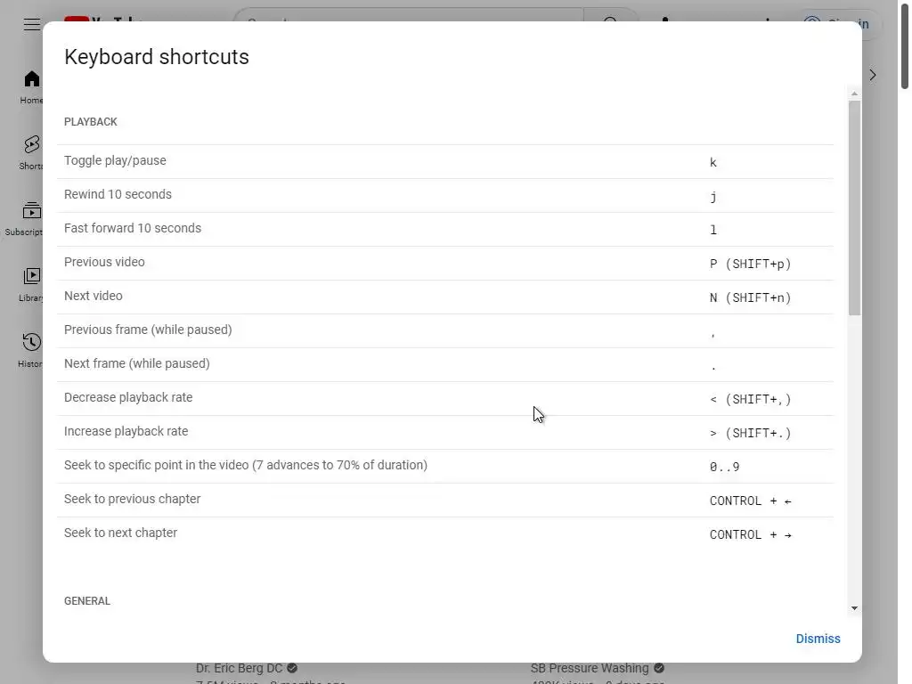Open the hamburger guide menu icon

point(32,24)
